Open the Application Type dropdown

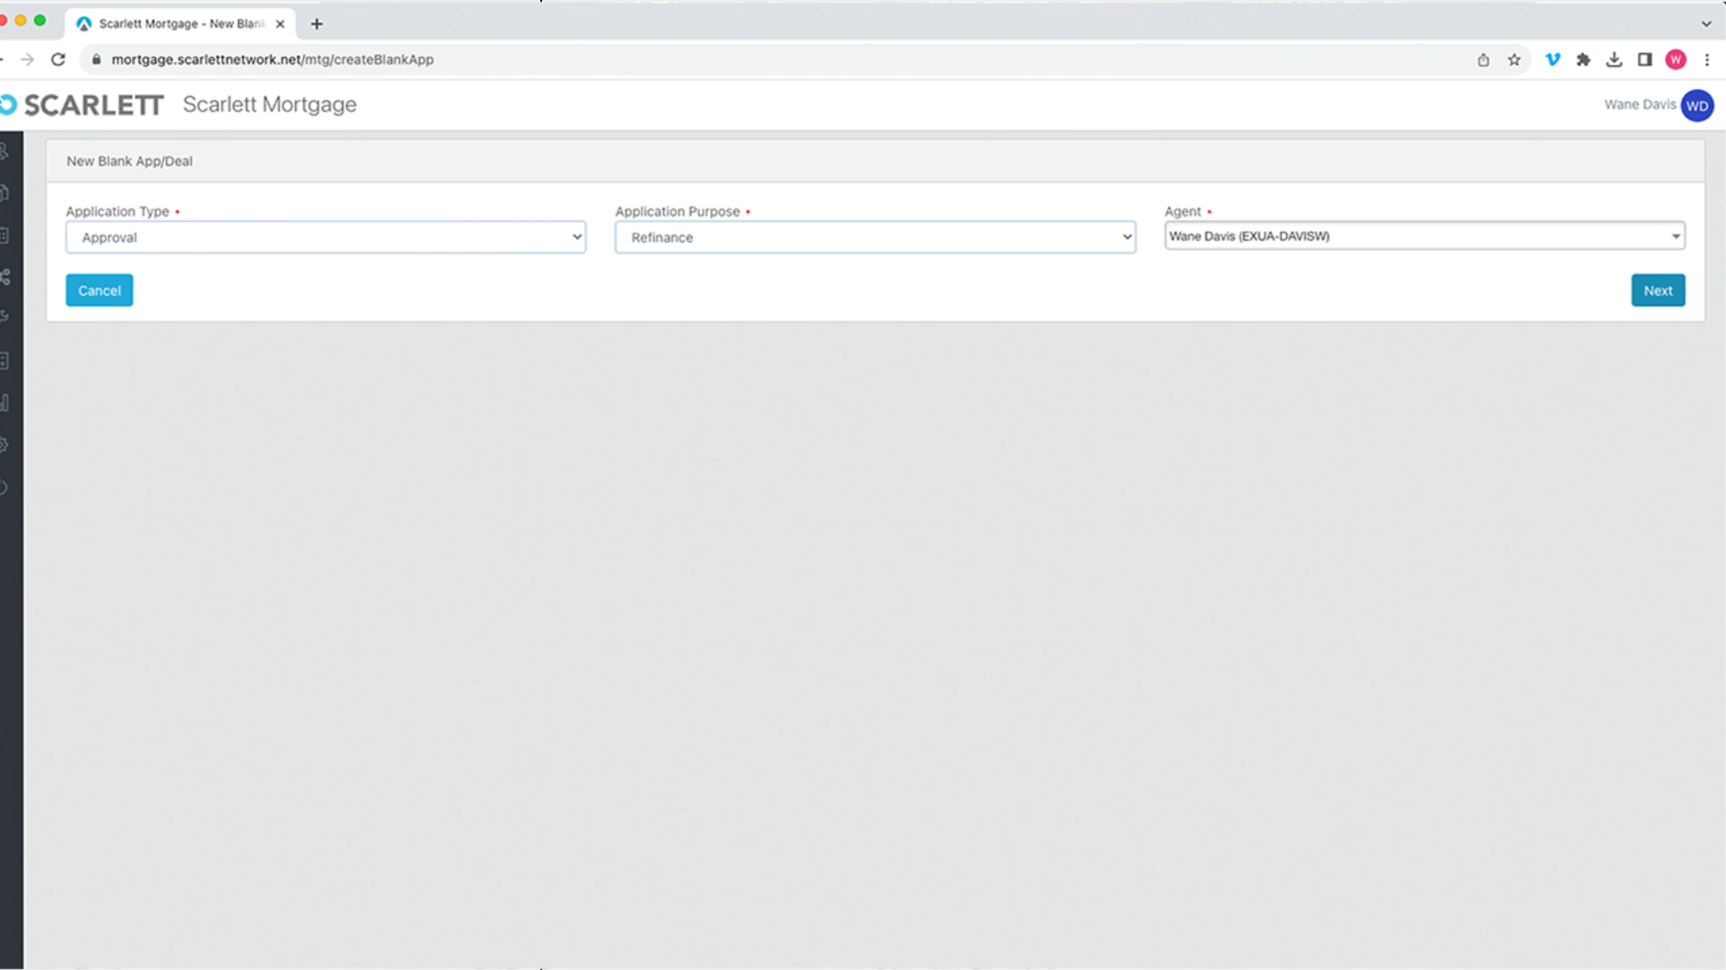click(x=325, y=237)
